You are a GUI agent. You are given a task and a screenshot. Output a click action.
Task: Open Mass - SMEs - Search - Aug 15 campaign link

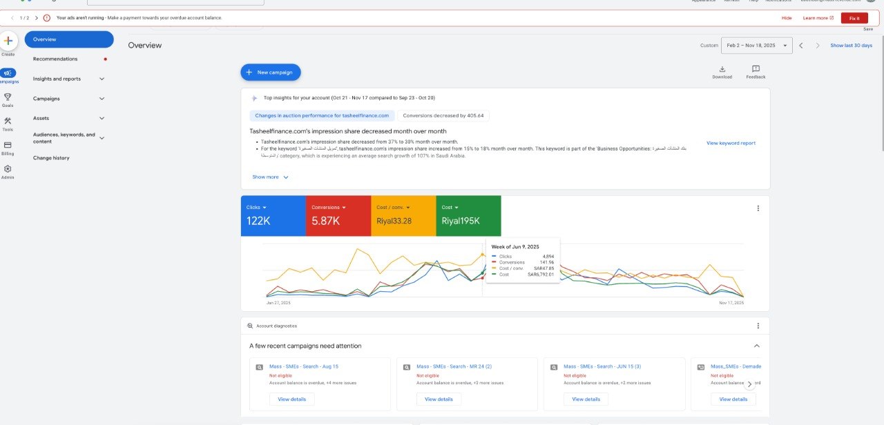click(x=304, y=366)
